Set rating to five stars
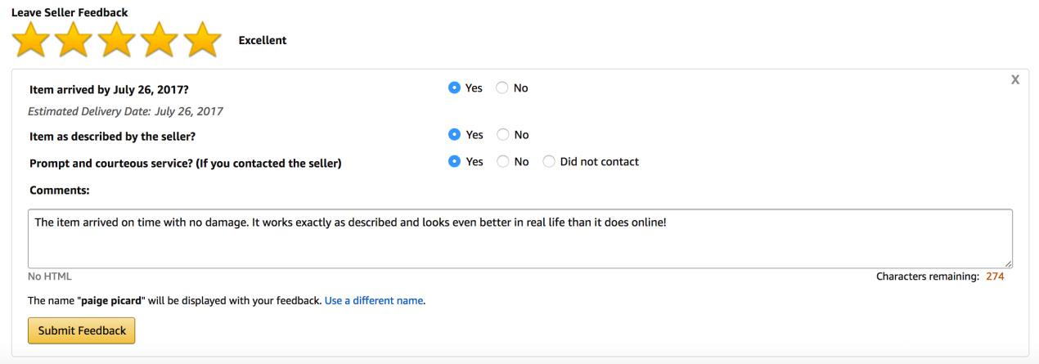The image size is (1039, 364). (x=203, y=40)
